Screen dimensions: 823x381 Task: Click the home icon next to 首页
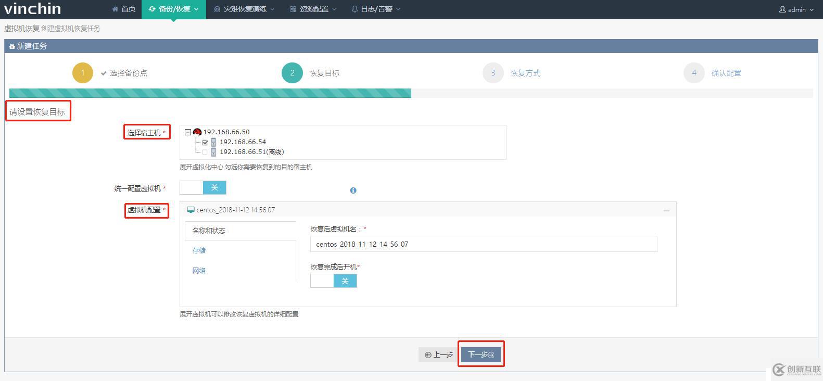pyautogui.click(x=115, y=9)
